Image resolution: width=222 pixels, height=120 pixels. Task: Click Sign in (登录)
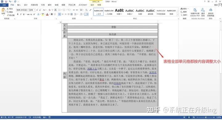pyautogui.click(x=216, y=5)
